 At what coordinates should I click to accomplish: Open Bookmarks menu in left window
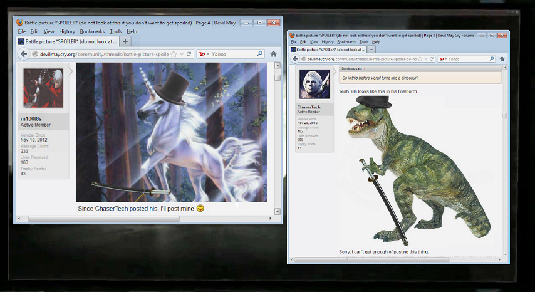92,31
